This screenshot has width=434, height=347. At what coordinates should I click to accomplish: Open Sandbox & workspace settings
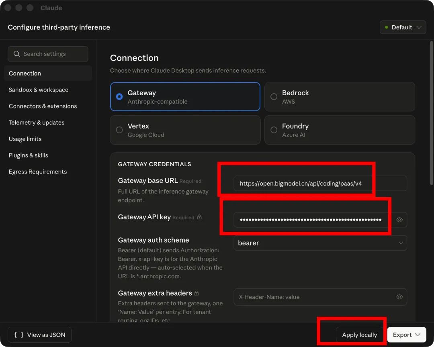point(39,90)
